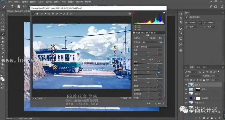Select the Lasso tool
225x120 pixels.
(x=3, y=23)
